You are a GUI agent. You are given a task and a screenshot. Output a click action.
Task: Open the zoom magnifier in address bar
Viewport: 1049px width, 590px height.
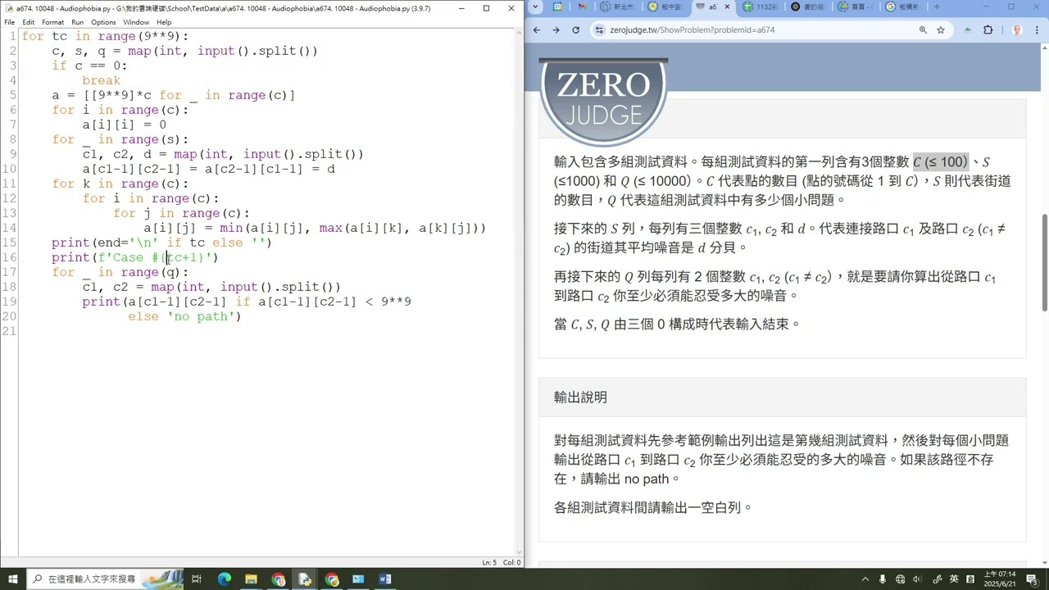[923, 29]
